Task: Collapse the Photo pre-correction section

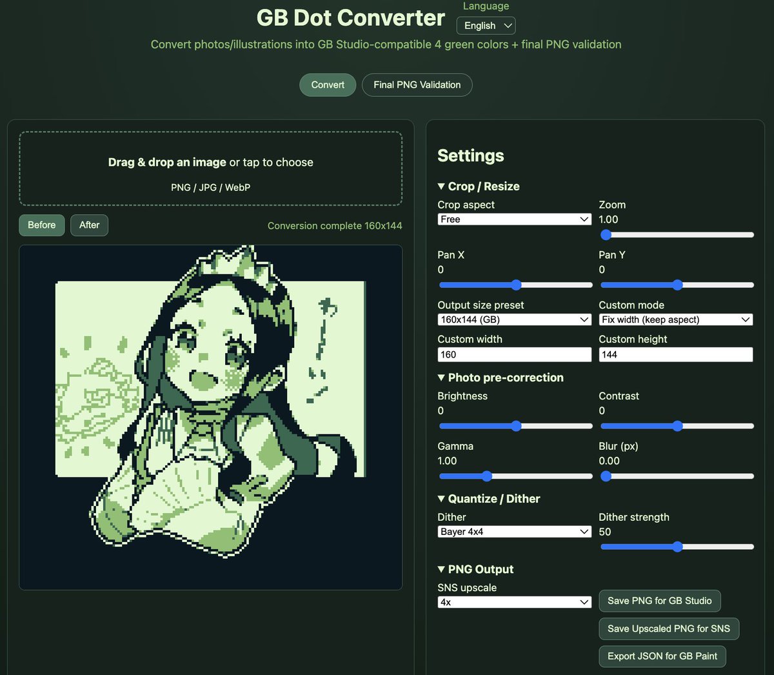Action: tap(501, 378)
